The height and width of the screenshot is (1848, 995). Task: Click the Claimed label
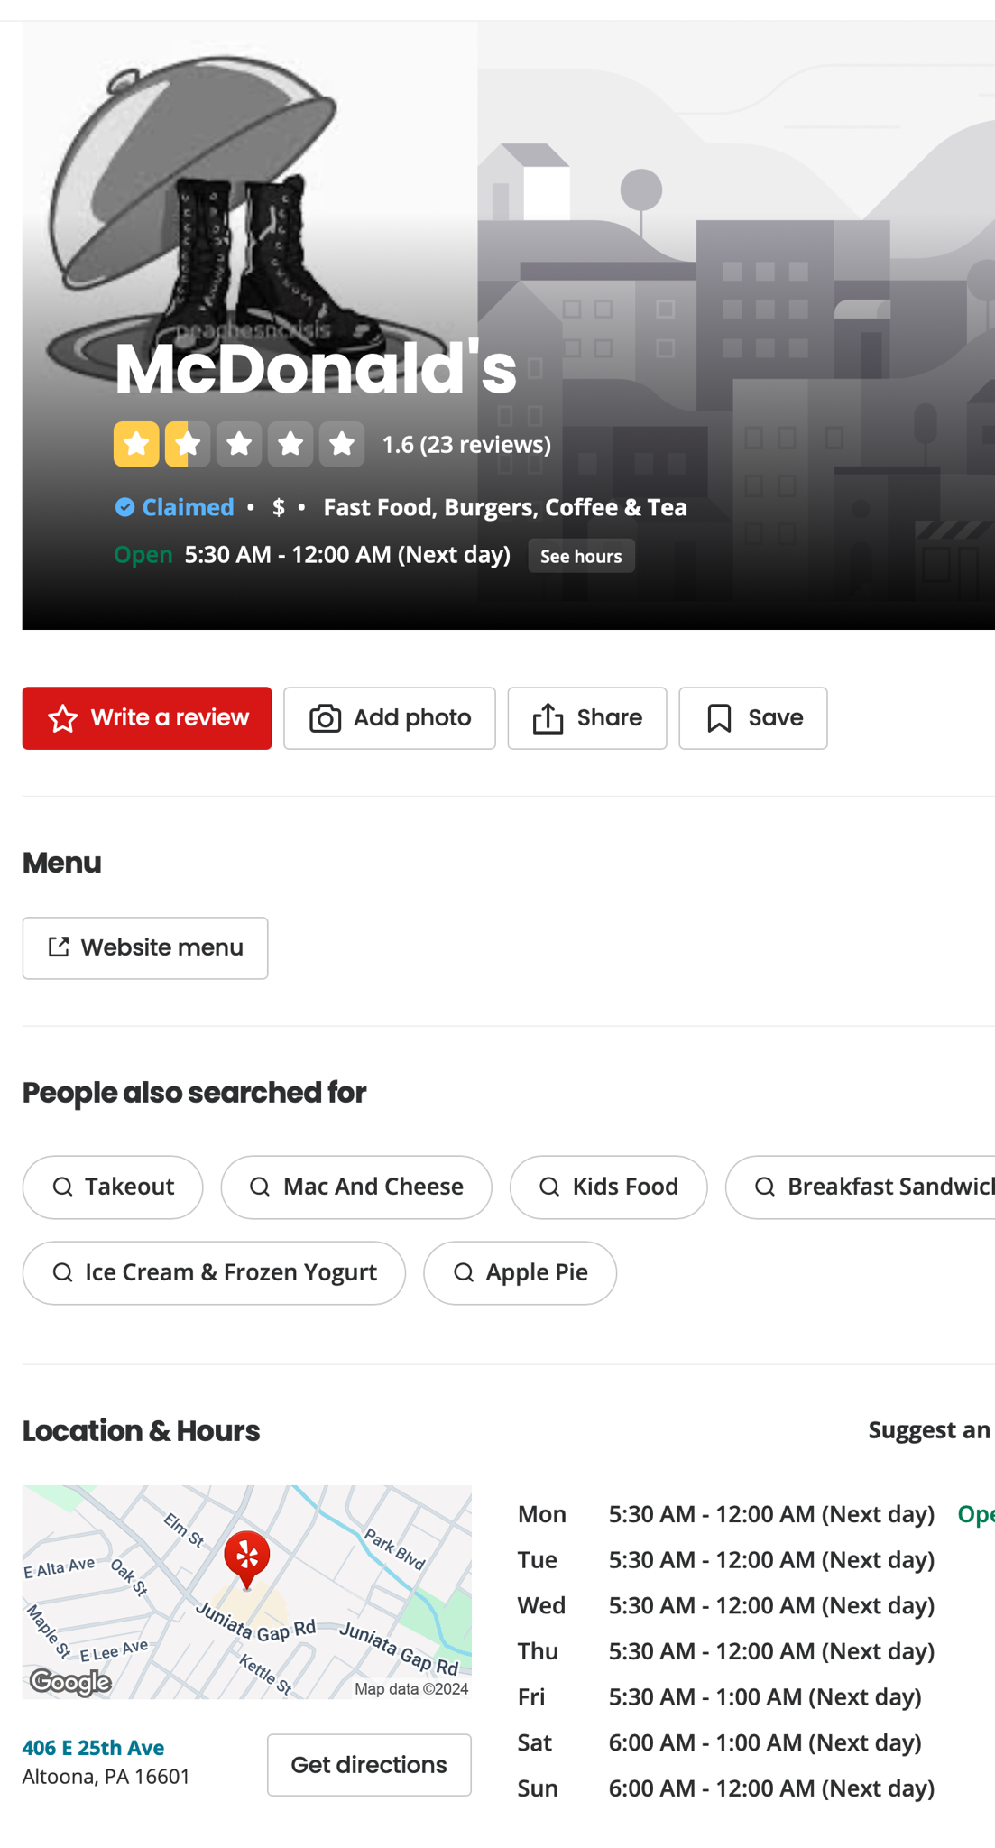click(188, 507)
